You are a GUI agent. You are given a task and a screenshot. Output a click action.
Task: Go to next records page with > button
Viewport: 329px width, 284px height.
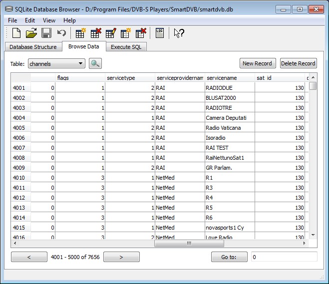tap(121, 257)
